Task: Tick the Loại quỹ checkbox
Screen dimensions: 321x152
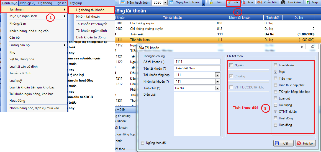Action: coord(275,98)
